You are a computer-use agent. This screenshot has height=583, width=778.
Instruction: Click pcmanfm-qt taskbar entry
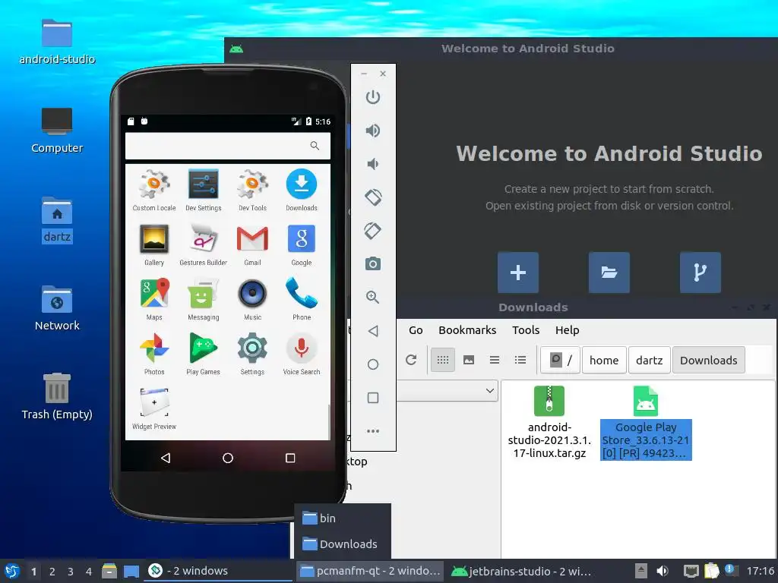[371, 571]
